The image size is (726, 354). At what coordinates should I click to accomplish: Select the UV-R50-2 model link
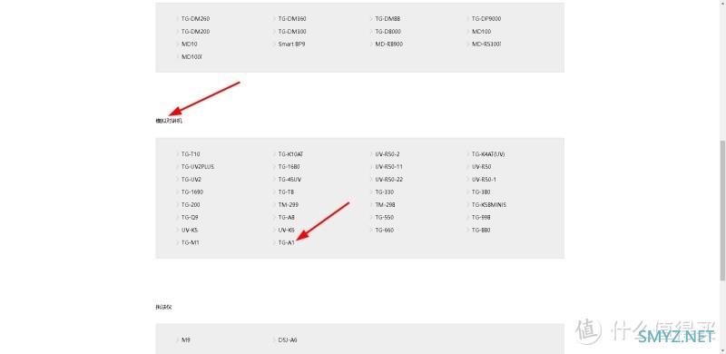click(x=388, y=154)
